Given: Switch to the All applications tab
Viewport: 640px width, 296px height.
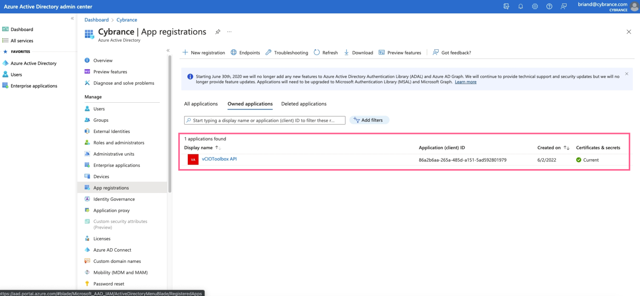Looking at the screenshot, I should click(201, 104).
